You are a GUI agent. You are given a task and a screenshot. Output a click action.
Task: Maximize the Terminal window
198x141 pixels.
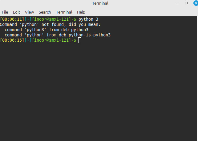(x=186, y=3)
